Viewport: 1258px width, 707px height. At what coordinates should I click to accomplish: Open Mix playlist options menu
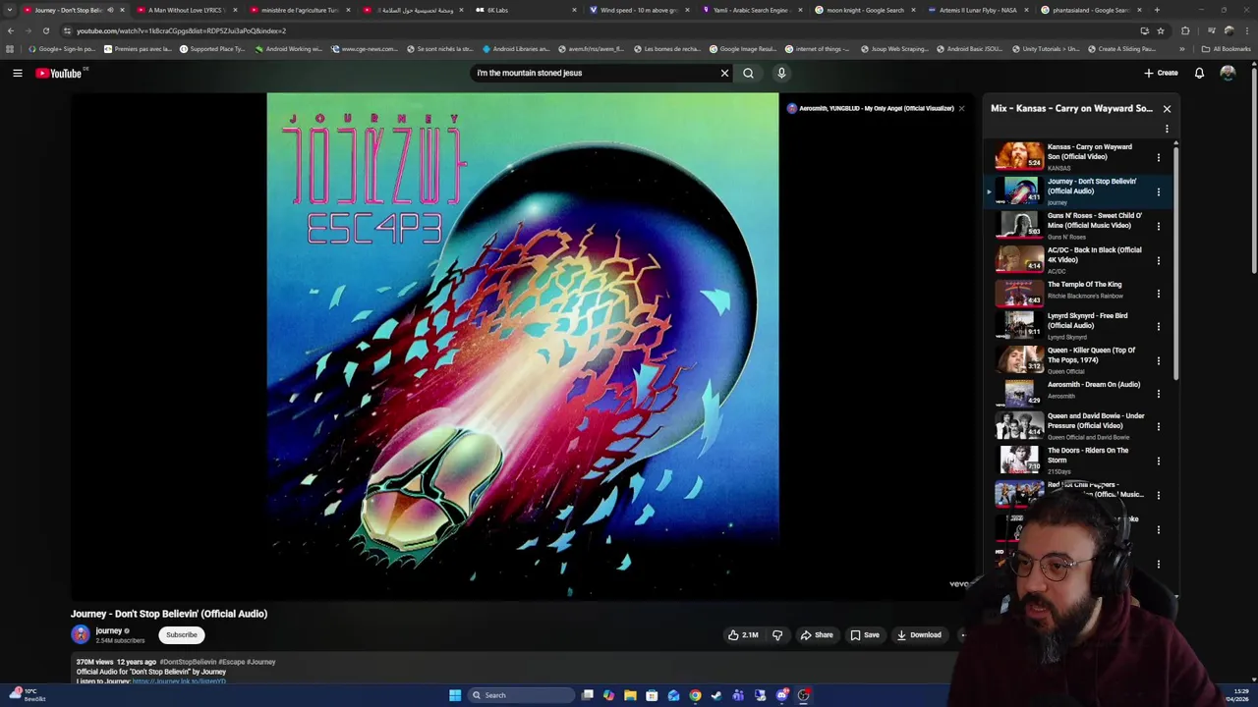[x=1167, y=129]
